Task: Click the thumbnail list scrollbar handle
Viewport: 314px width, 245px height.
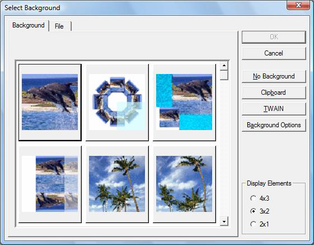Action: point(224,75)
